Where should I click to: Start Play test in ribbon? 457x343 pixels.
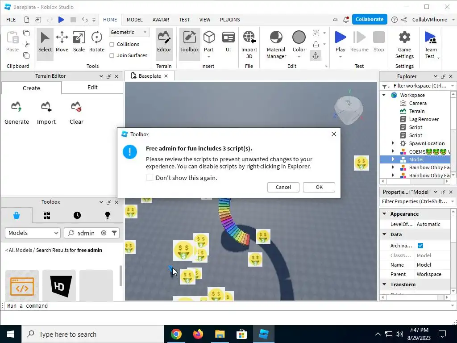pos(340,42)
